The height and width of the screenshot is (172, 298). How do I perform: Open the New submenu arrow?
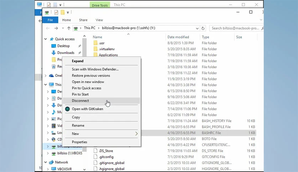[x=136, y=134]
